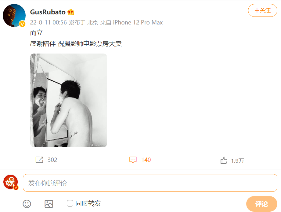Open the comments speech bubble icon
This screenshot has width=281, height=212.
point(133,160)
